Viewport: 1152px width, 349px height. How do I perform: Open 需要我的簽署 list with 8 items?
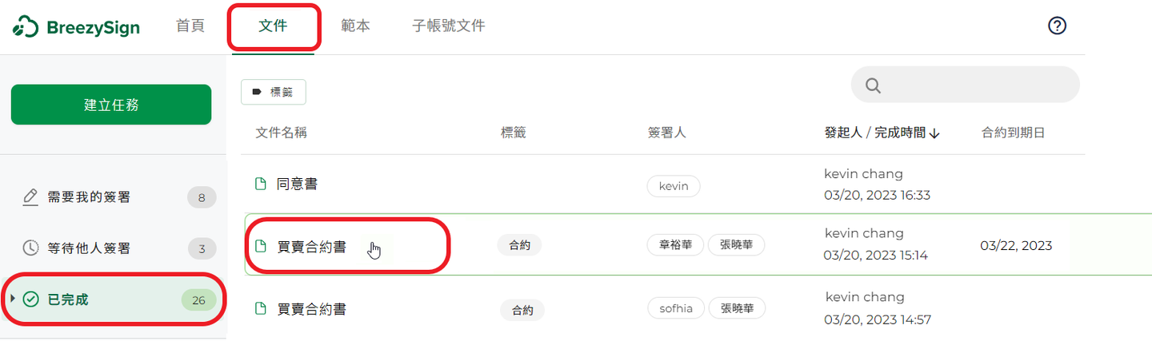pos(114,197)
